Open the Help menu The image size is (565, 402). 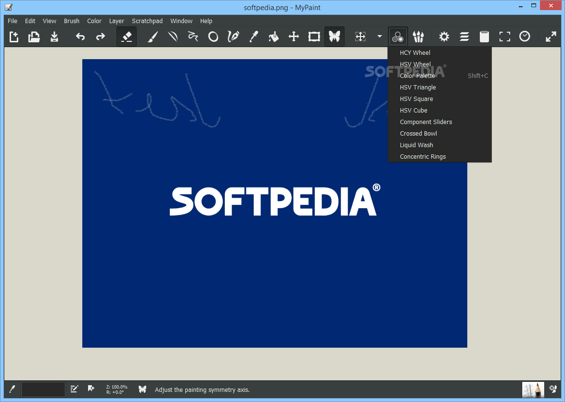(x=206, y=21)
